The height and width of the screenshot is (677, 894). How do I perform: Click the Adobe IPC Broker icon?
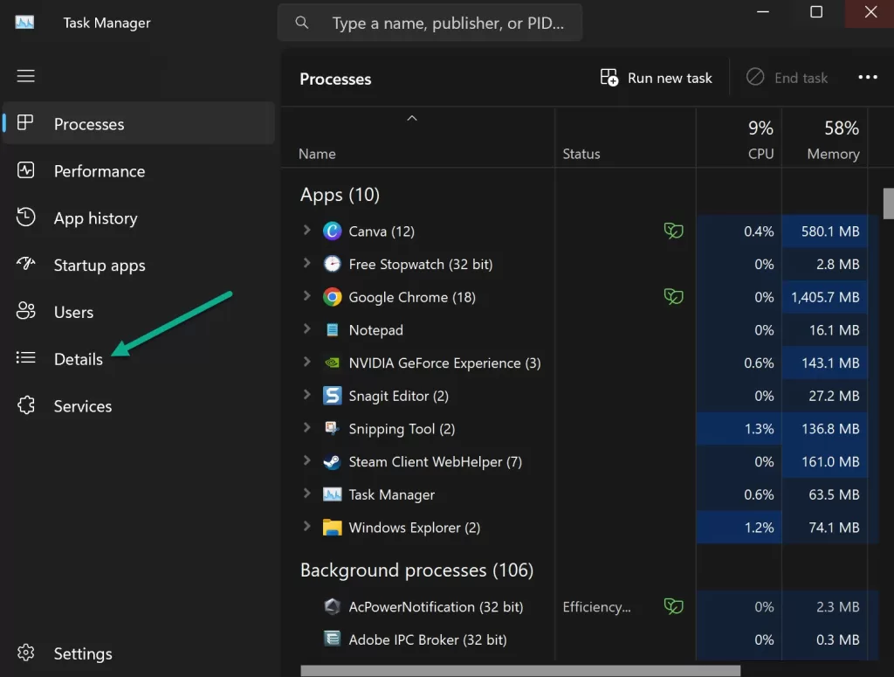tap(333, 639)
